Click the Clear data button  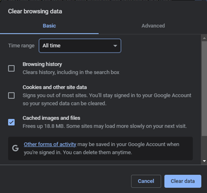[x=183, y=181]
